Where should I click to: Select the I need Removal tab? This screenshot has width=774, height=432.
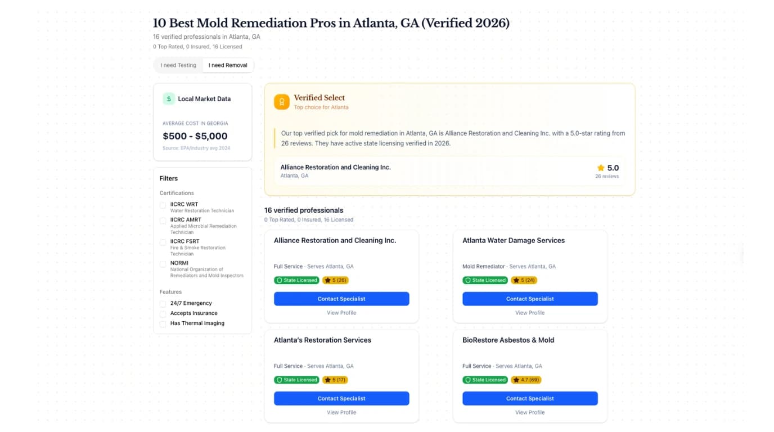228,65
